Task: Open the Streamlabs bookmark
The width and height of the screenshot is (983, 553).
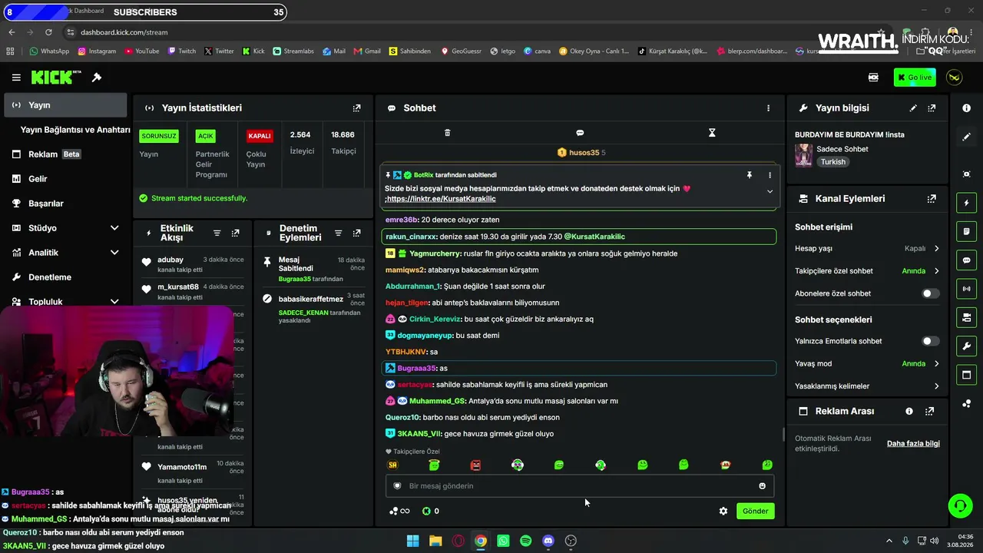Action: (x=293, y=51)
